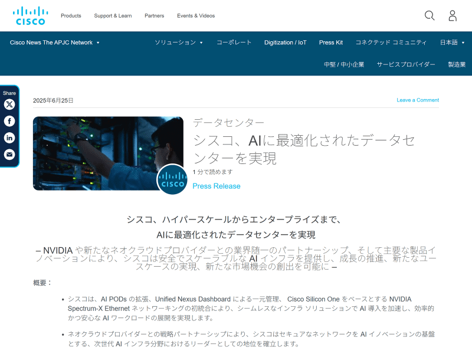
Task: Open コネクテッド コミュニティ link
Action: pos(391,42)
